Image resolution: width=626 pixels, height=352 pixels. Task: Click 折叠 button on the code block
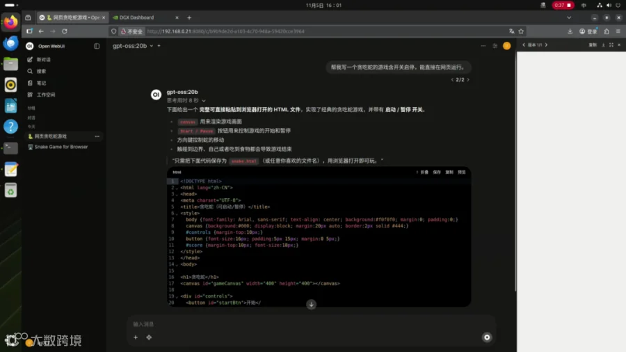pyautogui.click(x=422, y=173)
